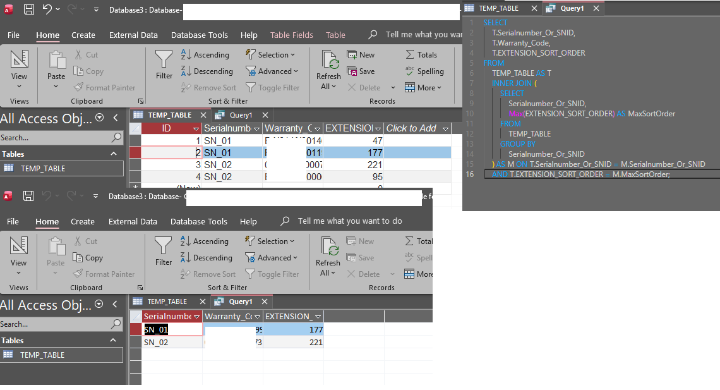Open Create tab in upper window
This screenshot has height=390, width=720.
83,35
